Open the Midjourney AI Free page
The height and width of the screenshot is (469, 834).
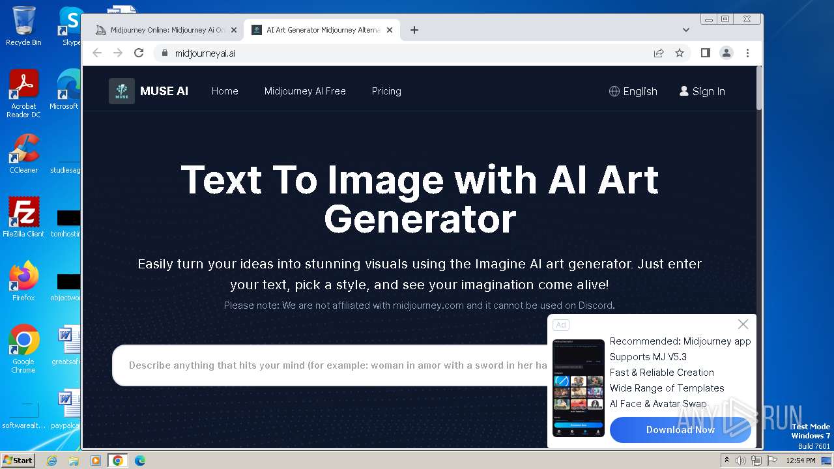tap(305, 91)
